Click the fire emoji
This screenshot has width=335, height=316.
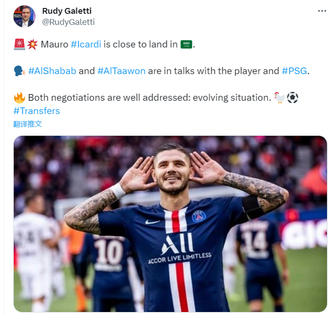pyautogui.click(x=20, y=98)
